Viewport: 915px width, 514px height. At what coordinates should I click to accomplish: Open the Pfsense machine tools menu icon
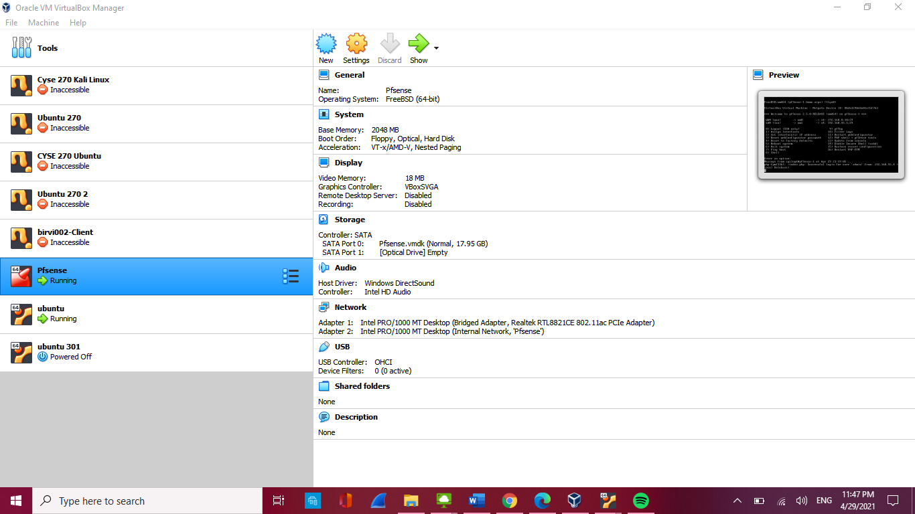[x=291, y=276]
